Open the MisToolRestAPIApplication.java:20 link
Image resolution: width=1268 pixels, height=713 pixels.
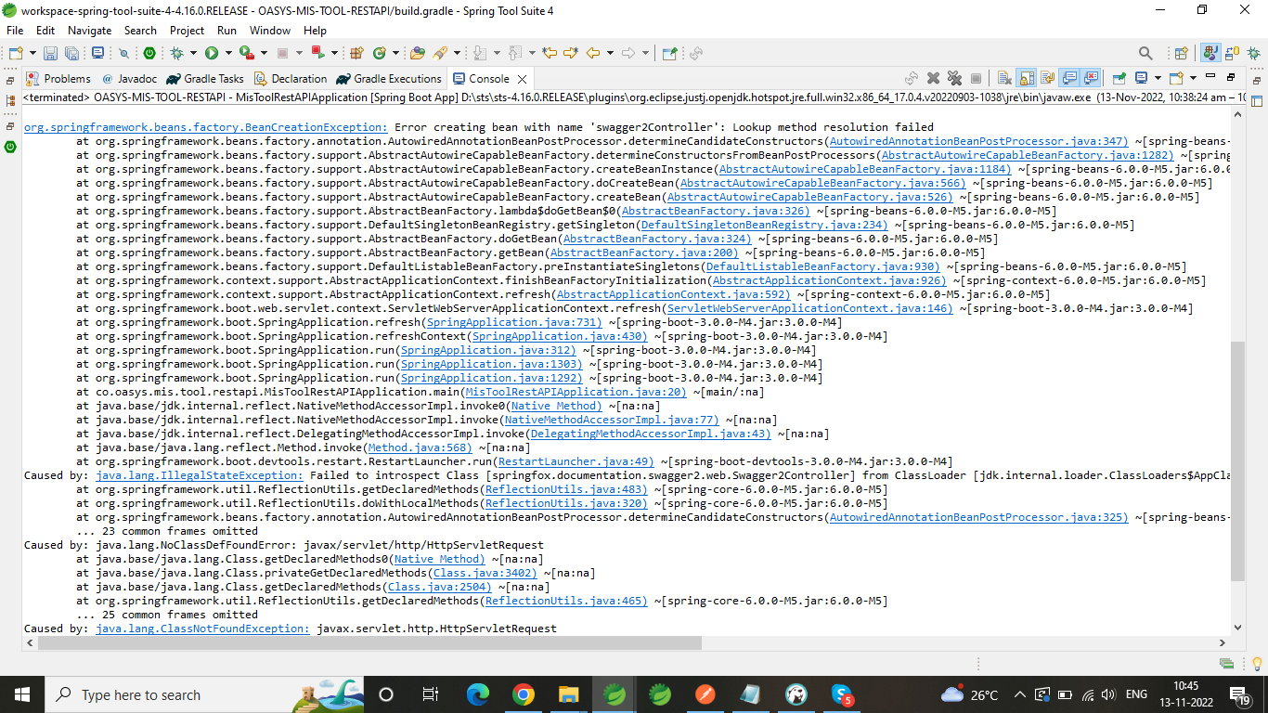[x=576, y=392]
